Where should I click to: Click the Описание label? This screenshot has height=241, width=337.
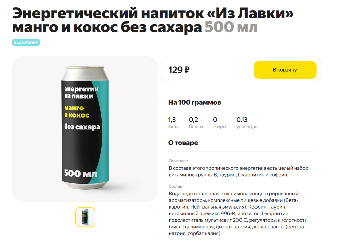point(178,161)
